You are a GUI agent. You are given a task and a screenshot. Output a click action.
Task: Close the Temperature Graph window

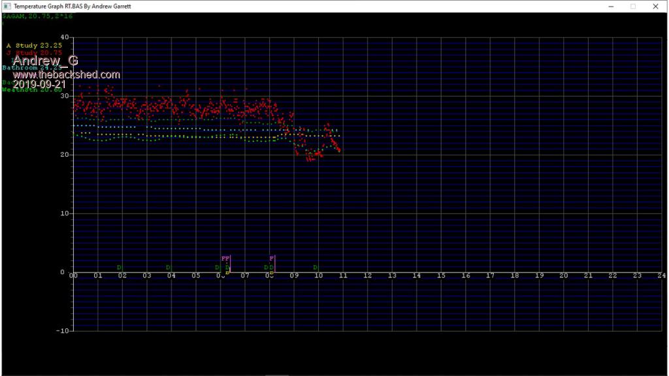[x=655, y=6]
